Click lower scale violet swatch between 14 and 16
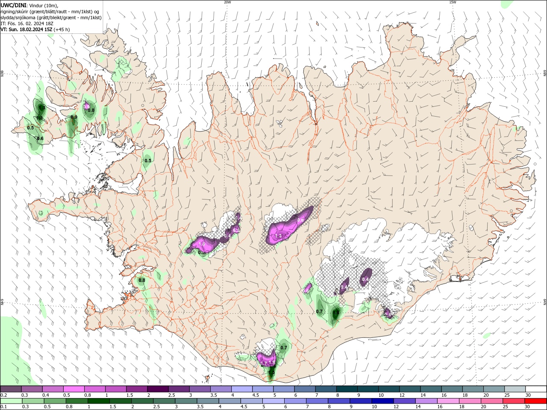 click(426, 401)
